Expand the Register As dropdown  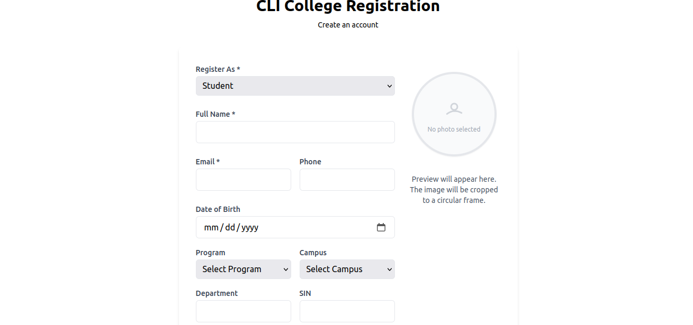(x=295, y=86)
